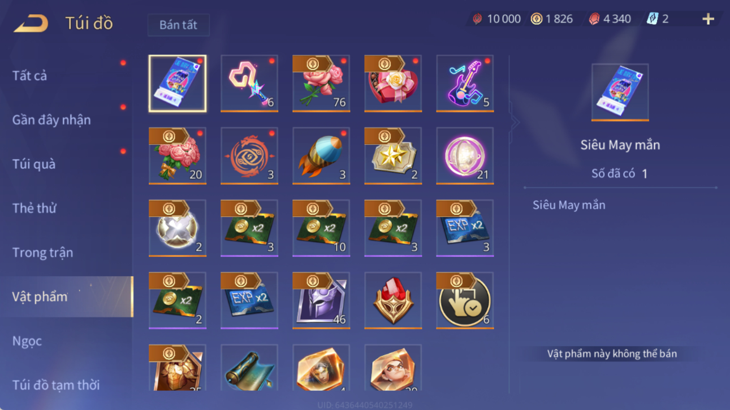Select the red gem emblem item
The width and height of the screenshot is (730, 410).
click(x=393, y=300)
